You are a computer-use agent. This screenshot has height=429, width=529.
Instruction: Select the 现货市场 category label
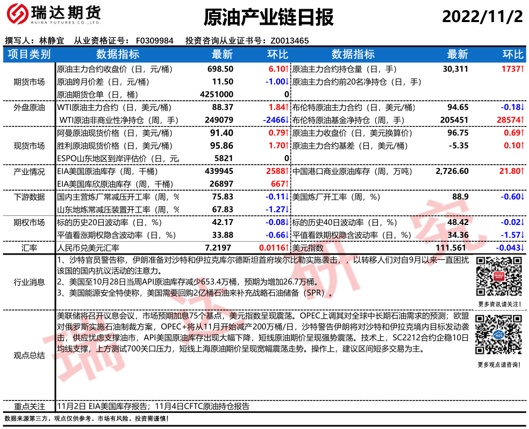tap(30, 146)
